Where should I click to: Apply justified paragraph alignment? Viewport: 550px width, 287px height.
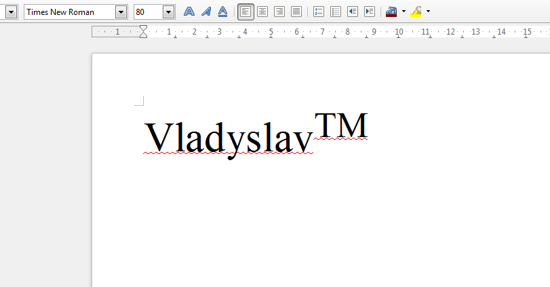[x=296, y=12]
